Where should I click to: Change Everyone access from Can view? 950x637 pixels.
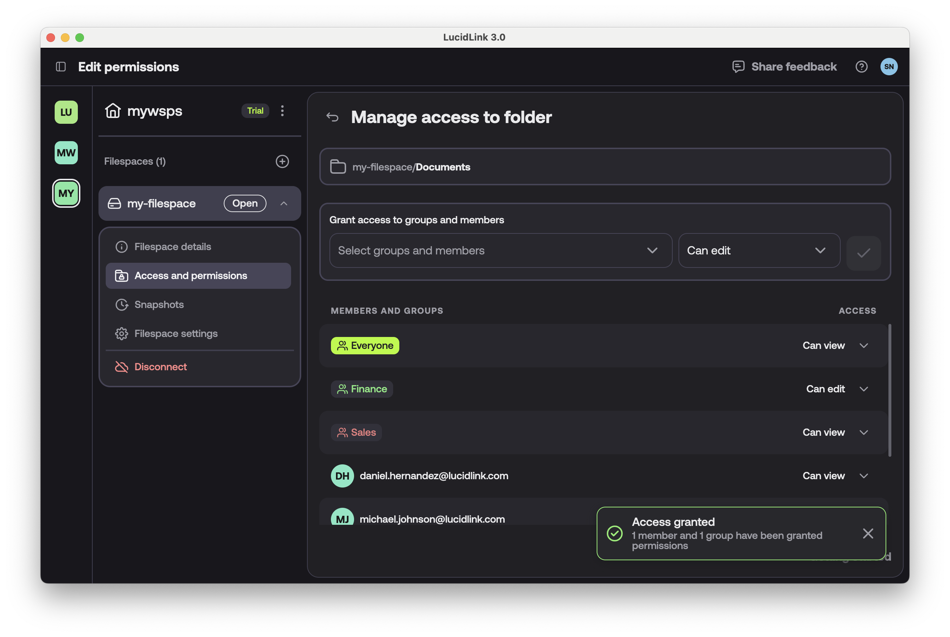(x=835, y=346)
